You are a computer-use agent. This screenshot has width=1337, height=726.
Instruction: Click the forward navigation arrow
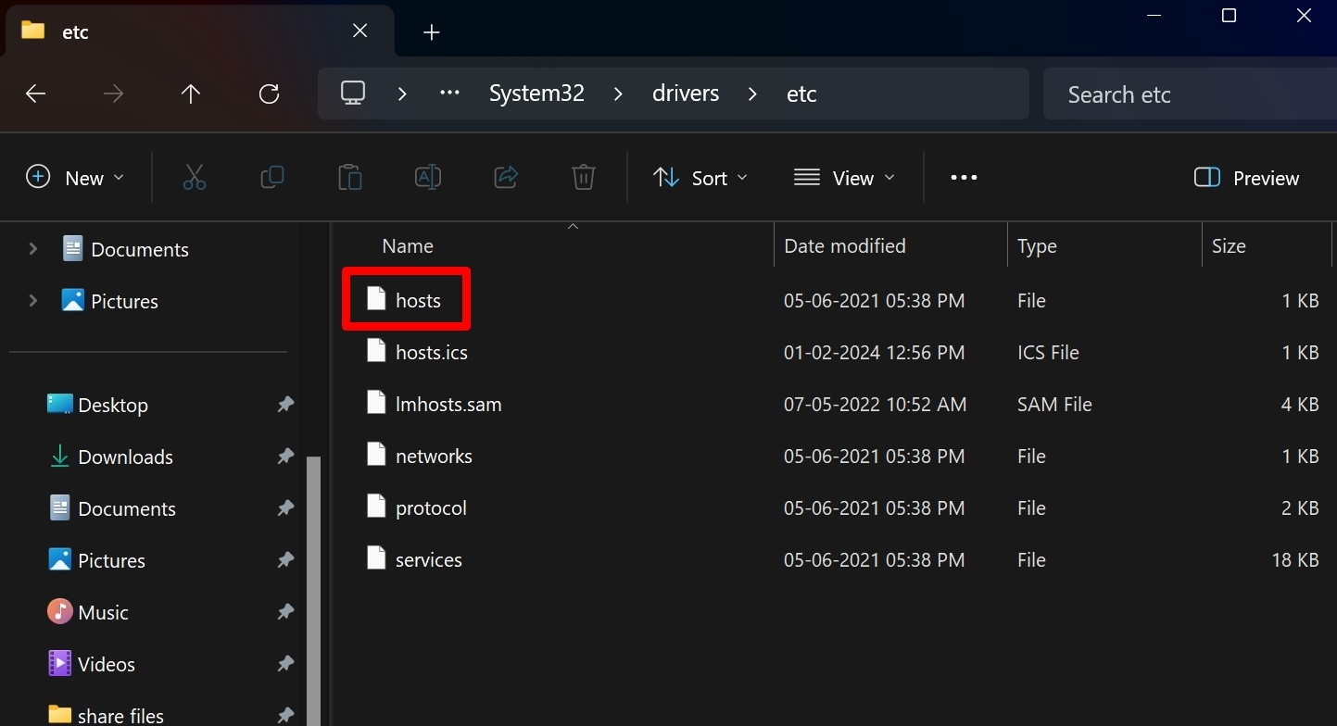(113, 94)
